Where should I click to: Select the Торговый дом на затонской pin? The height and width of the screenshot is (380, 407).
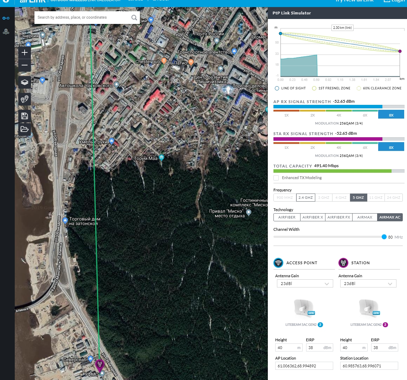[65, 221]
